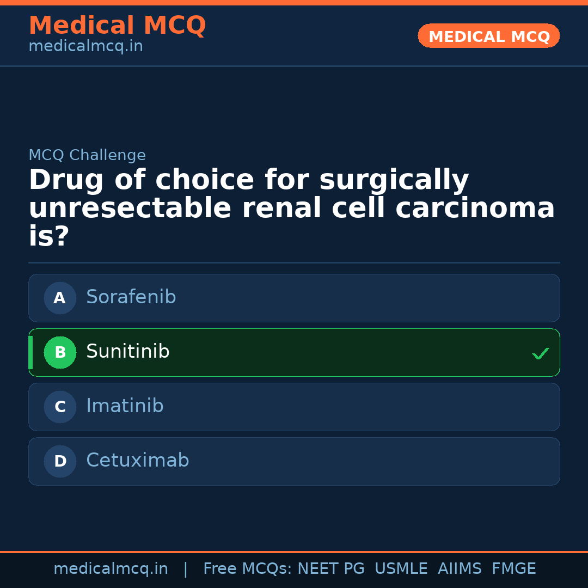Viewport: 588px width, 588px height.
Task: Click the letter D circle badge
Action: click(x=60, y=461)
